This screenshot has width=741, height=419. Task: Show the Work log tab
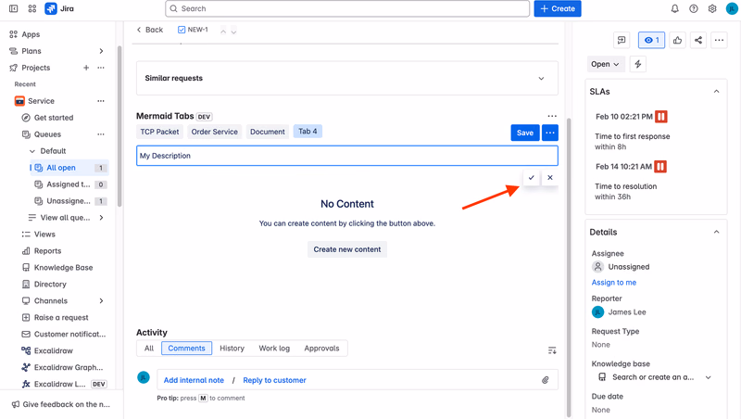coord(274,348)
